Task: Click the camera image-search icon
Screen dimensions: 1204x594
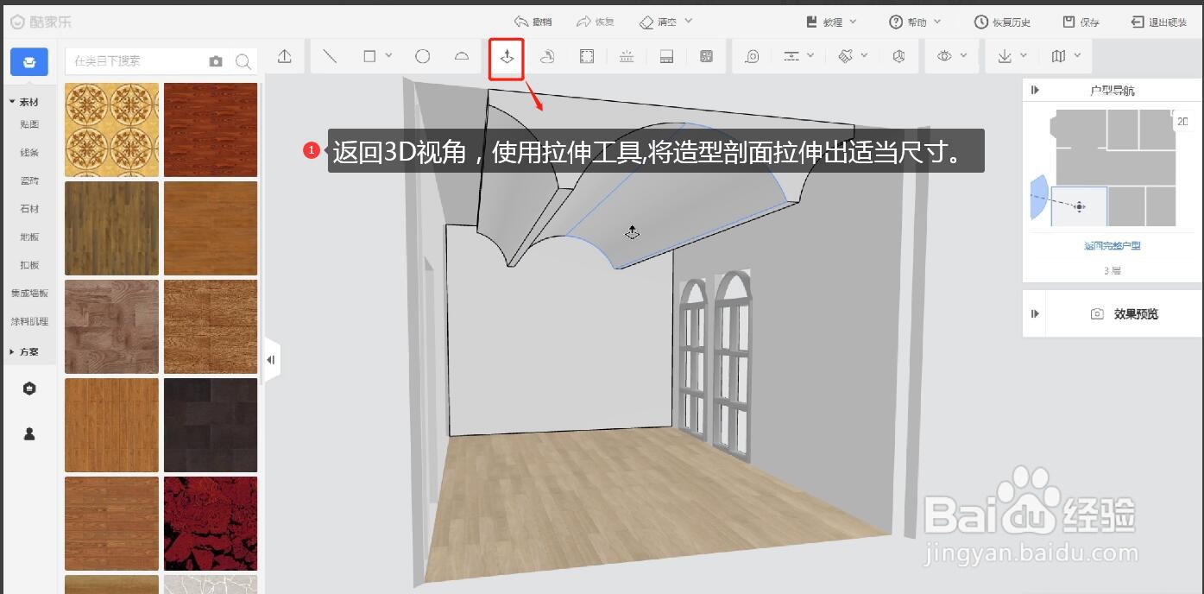Action: pyautogui.click(x=216, y=61)
